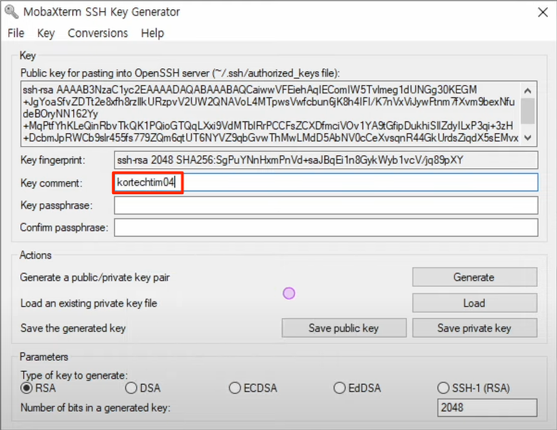This screenshot has height=430, width=557.
Task: Click the number of bits field
Action: coord(487,408)
